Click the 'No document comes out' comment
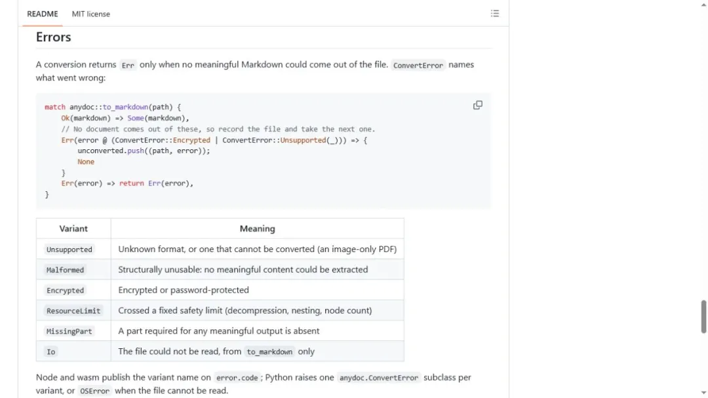 pos(218,129)
